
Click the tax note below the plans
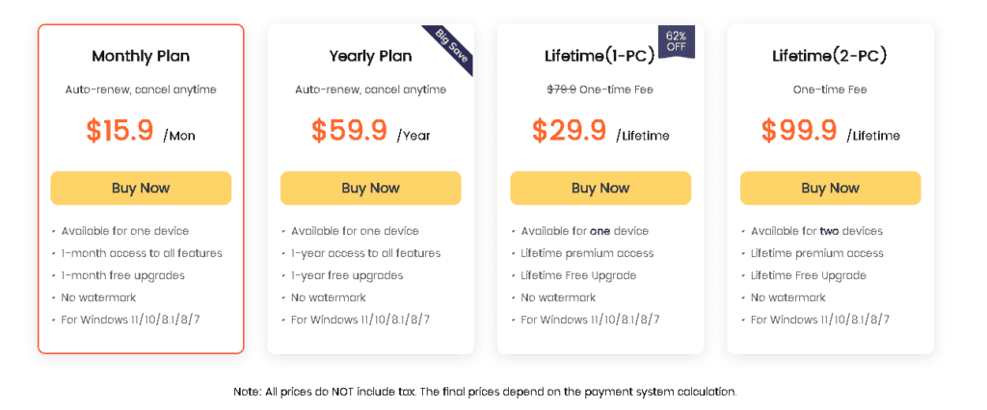tap(485, 392)
